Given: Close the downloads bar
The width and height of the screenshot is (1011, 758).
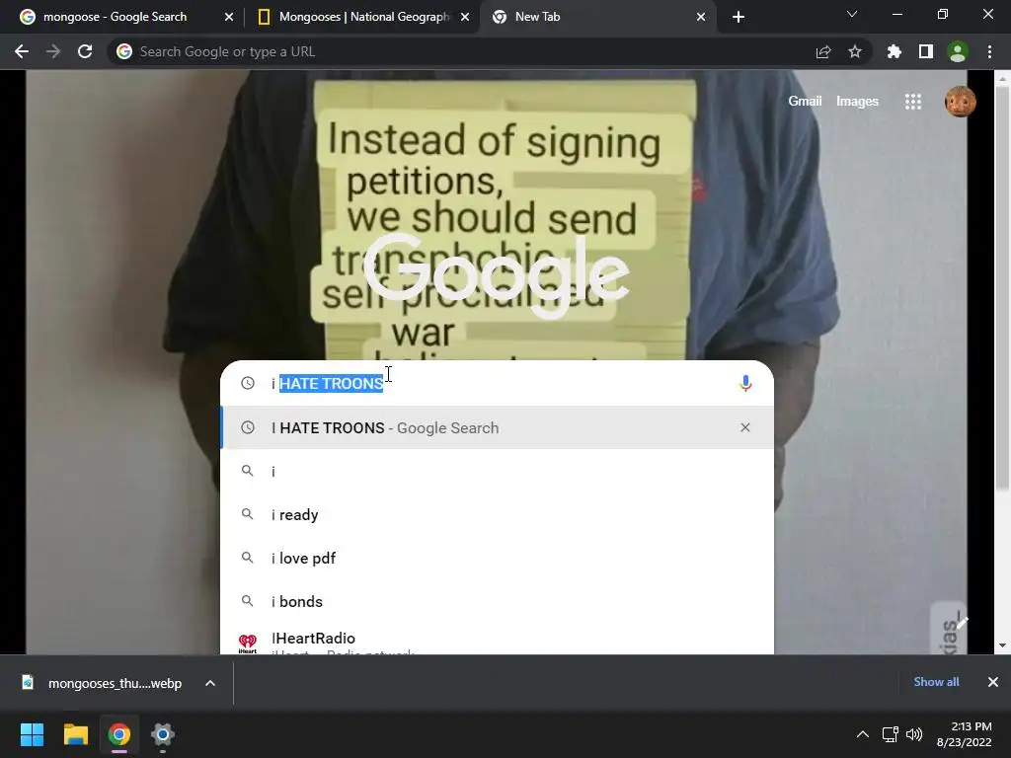Looking at the screenshot, I should pyautogui.click(x=993, y=682).
